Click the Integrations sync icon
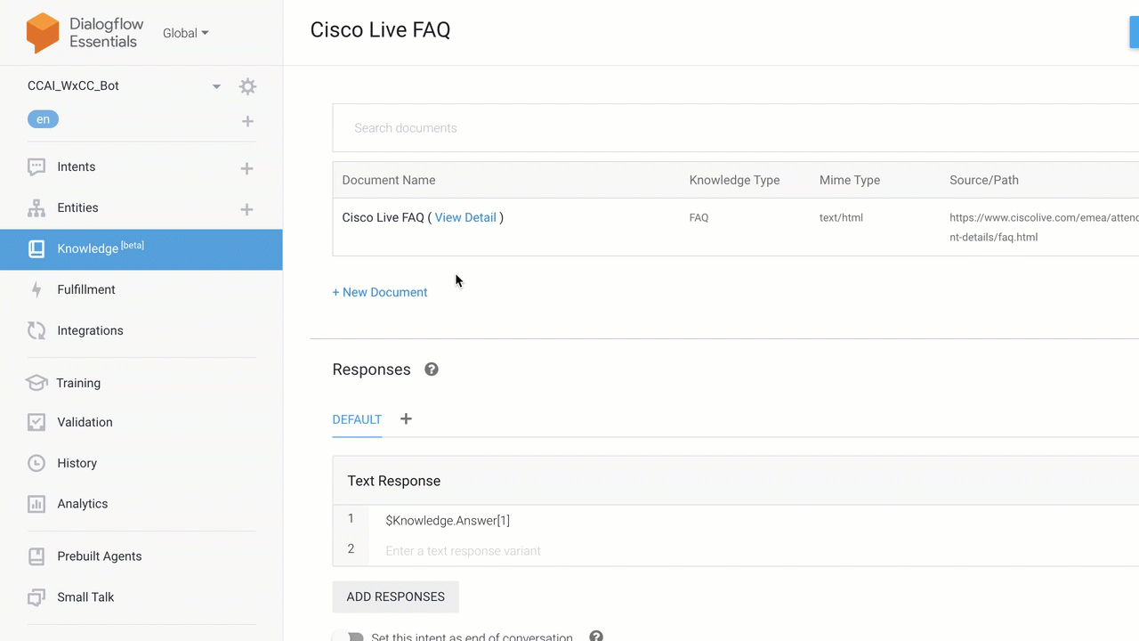1139x641 pixels. [x=36, y=330]
